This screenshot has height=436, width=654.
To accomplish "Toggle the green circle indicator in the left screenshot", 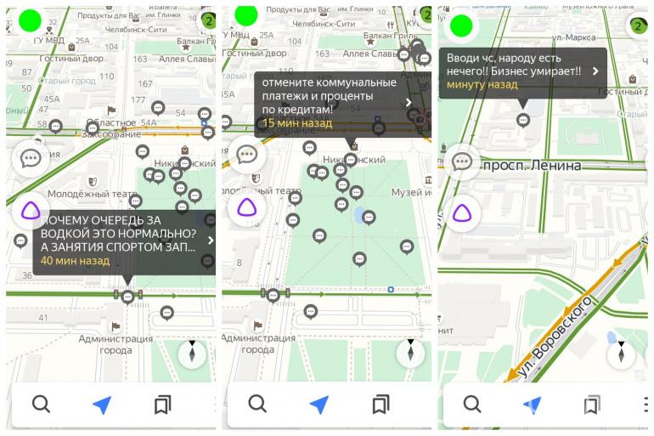I will (31, 22).
